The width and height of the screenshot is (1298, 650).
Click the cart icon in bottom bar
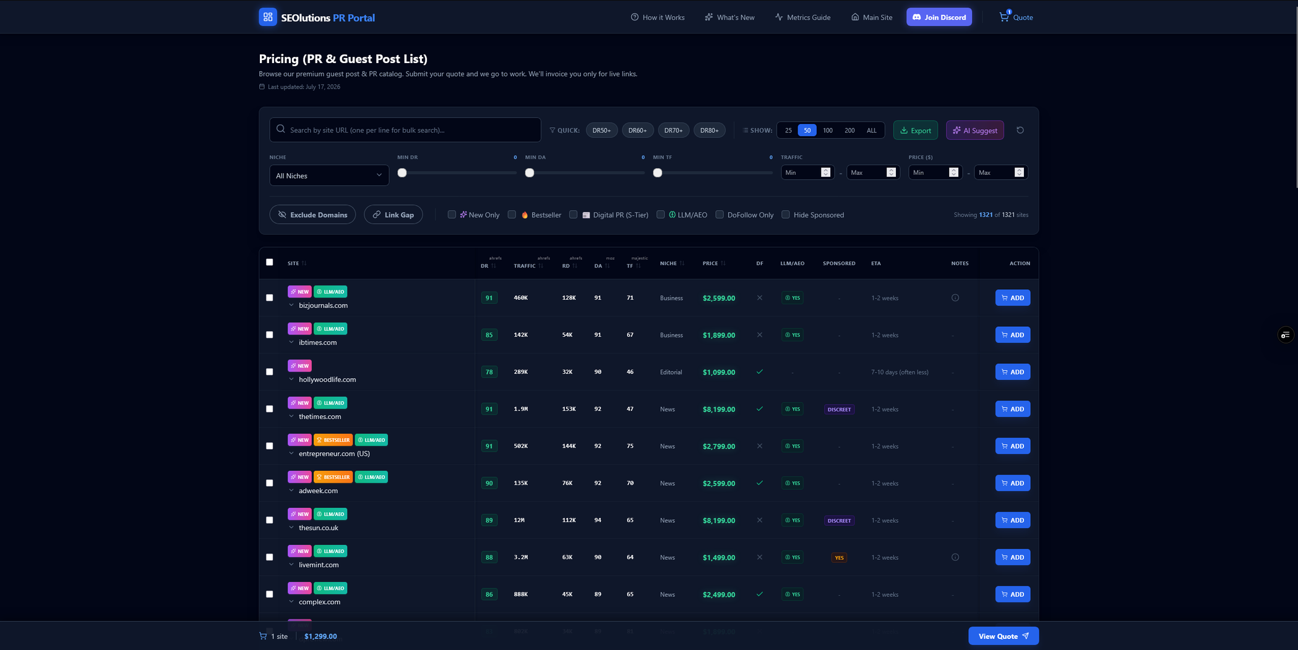pos(263,636)
